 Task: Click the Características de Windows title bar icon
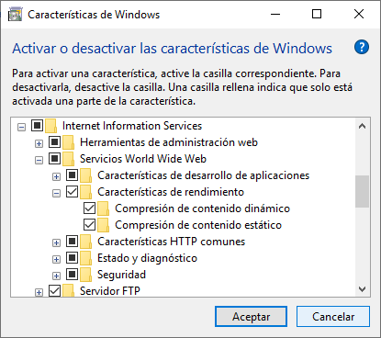click(x=16, y=15)
